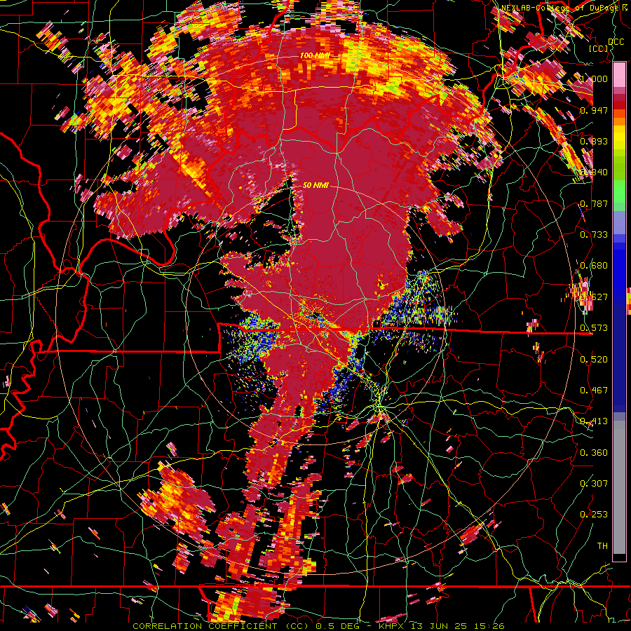Image resolution: width=631 pixels, height=631 pixels.
Task: Click the pink segment topping the color bar
Action: (x=619, y=75)
